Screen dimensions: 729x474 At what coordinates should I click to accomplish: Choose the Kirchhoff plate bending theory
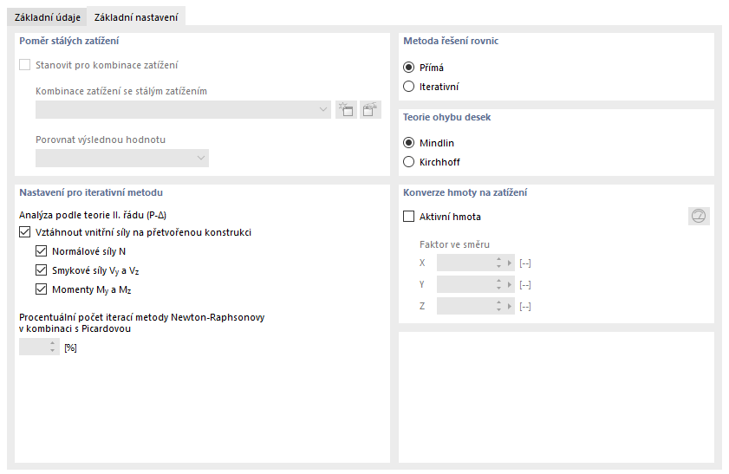pos(410,162)
